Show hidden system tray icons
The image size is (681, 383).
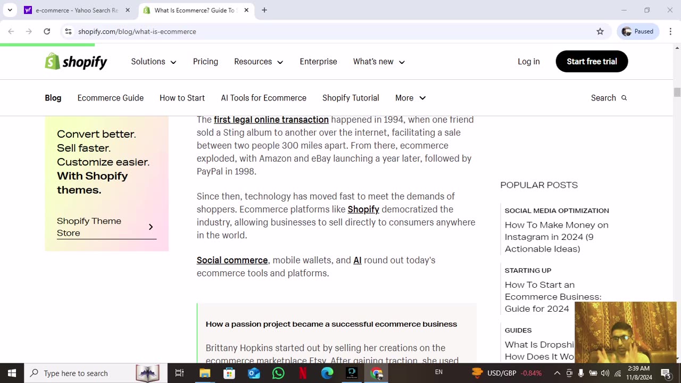(x=557, y=373)
